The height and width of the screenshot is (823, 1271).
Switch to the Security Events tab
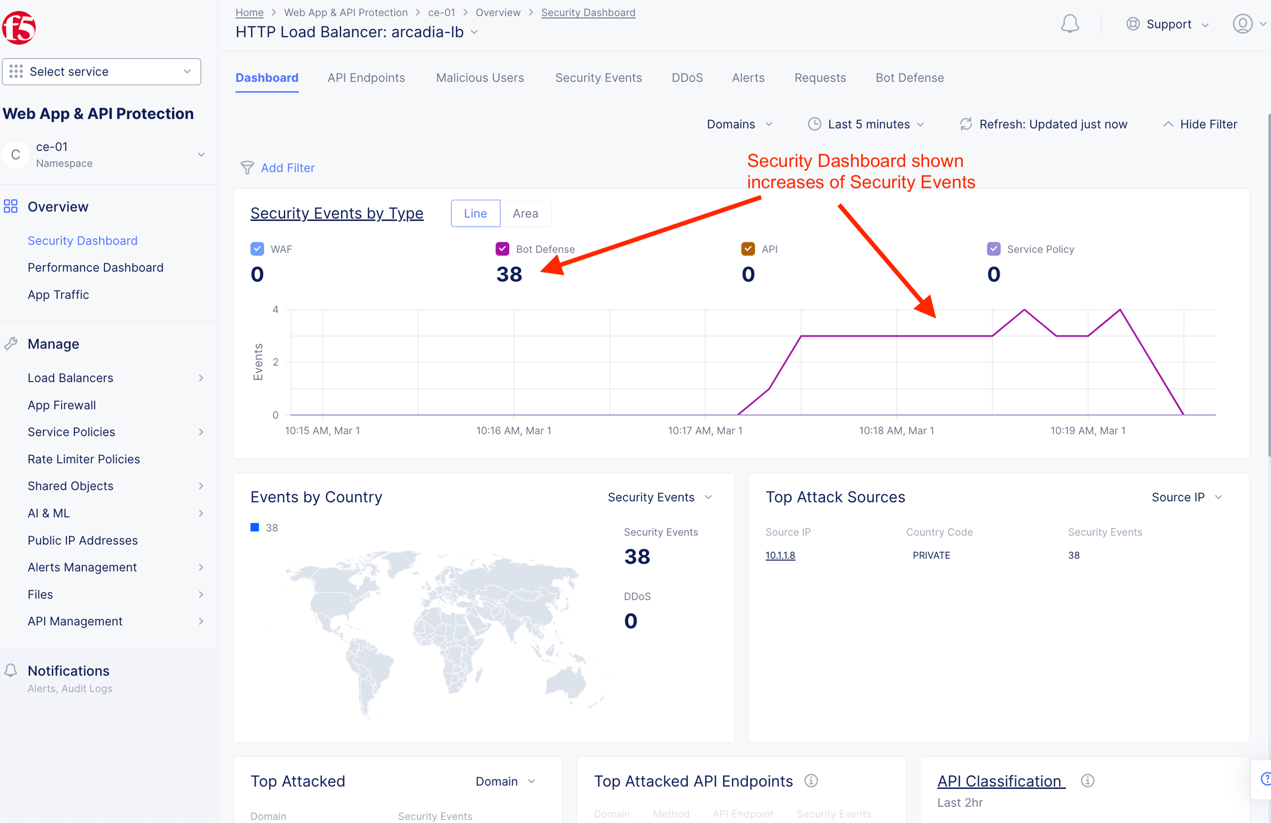598,78
